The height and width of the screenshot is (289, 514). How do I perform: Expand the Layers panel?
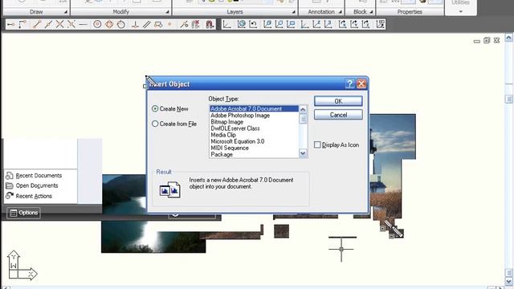293,12
